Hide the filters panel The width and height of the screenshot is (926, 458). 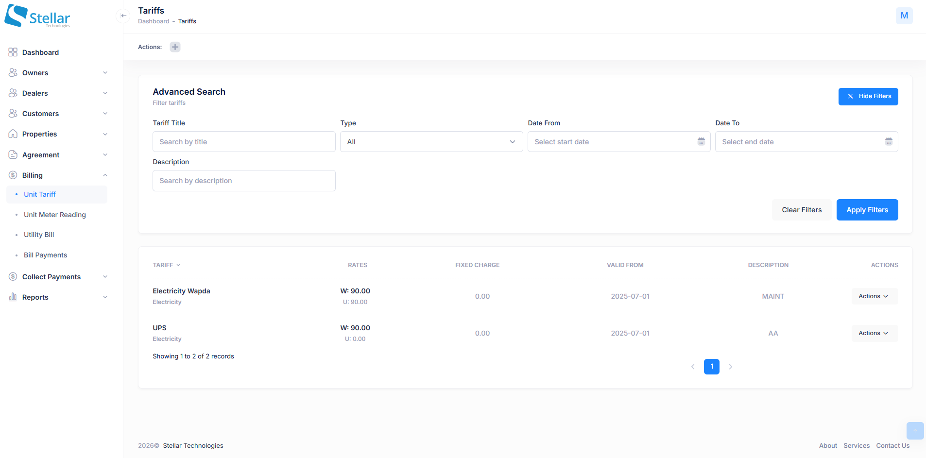(x=868, y=97)
